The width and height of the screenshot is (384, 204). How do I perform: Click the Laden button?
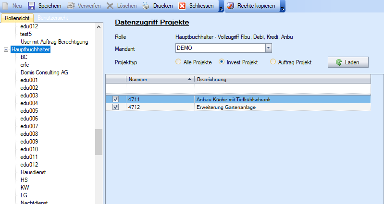point(348,62)
